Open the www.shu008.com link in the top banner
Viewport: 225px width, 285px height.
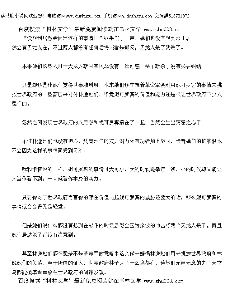point(163,30)
